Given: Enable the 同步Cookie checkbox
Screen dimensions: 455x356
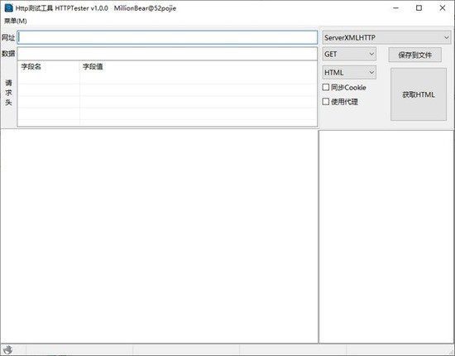Looking at the screenshot, I should click(x=326, y=87).
